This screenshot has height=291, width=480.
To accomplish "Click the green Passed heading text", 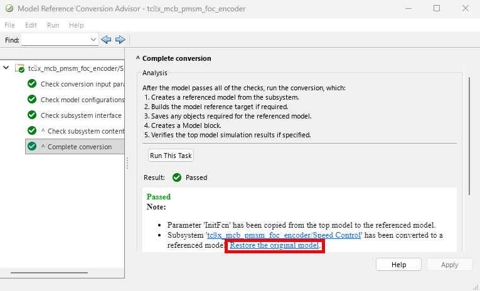I will click(x=159, y=197).
